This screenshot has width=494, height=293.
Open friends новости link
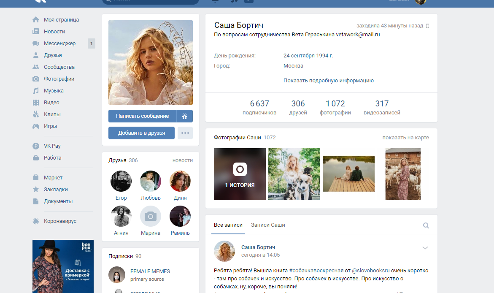pos(183,160)
